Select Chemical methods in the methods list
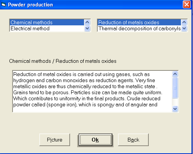This screenshot has height=154, width=193. point(47,22)
